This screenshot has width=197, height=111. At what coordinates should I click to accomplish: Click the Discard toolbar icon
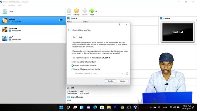85,12
